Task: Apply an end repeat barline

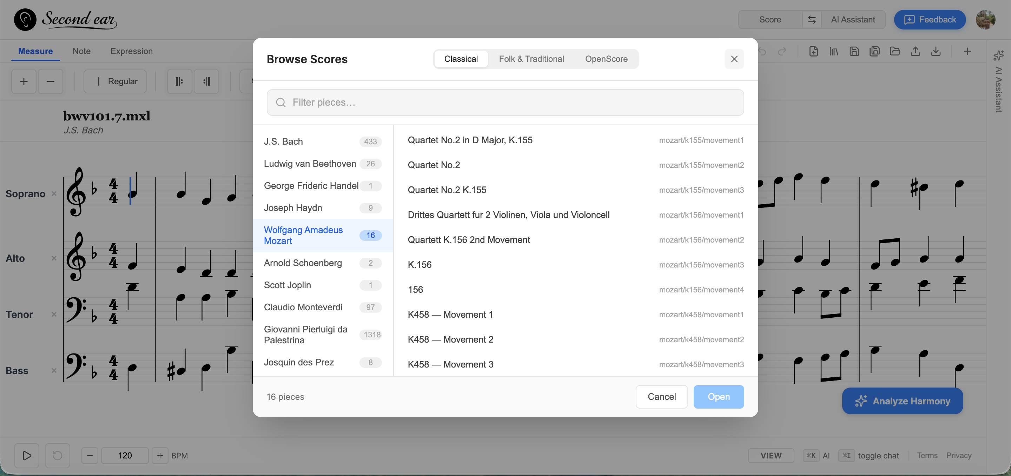Action: (206, 81)
